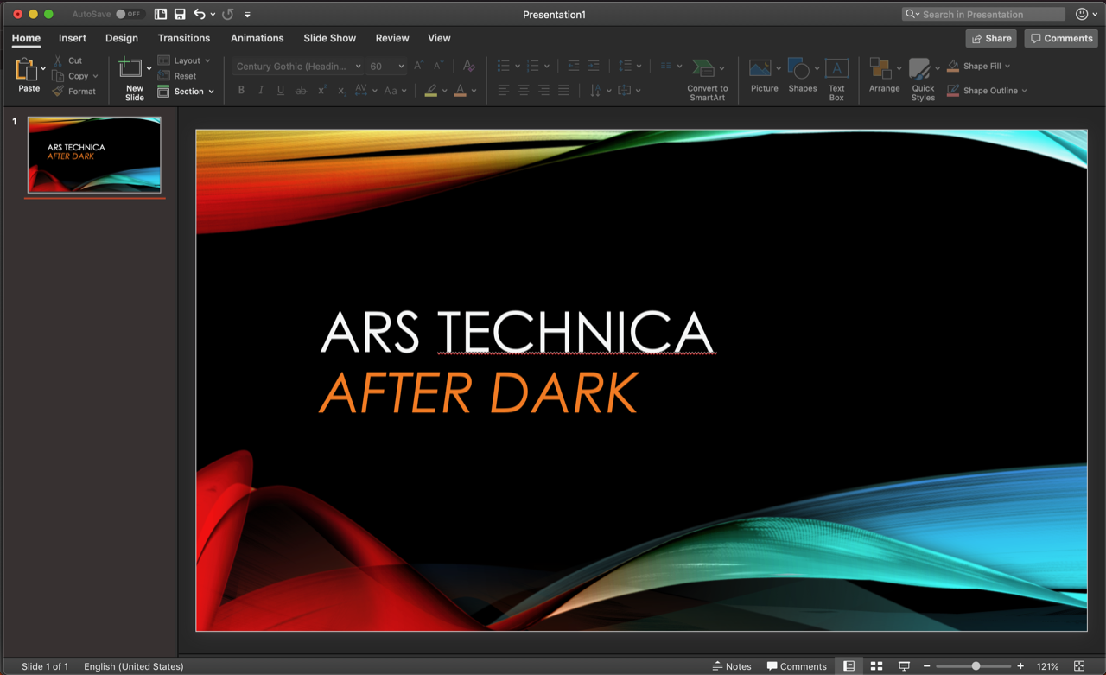Viewport: 1106px width, 675px height.
Task: Click the Share button
Action: (990, 38)
